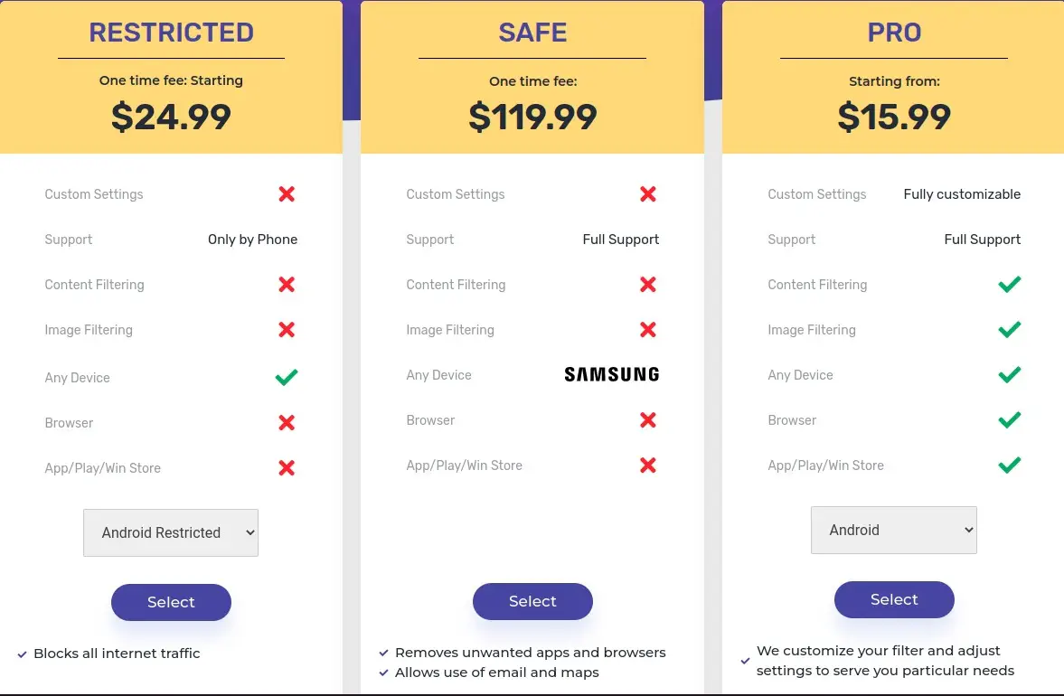Screen dimensions: 1064x696
Task: Click red X for Custom Settings in Restricted
Action: [x=287, y=193]
